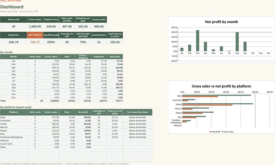
Task: Click the Avg ROI (sold) value 225%
Action: tap(51, 42)
